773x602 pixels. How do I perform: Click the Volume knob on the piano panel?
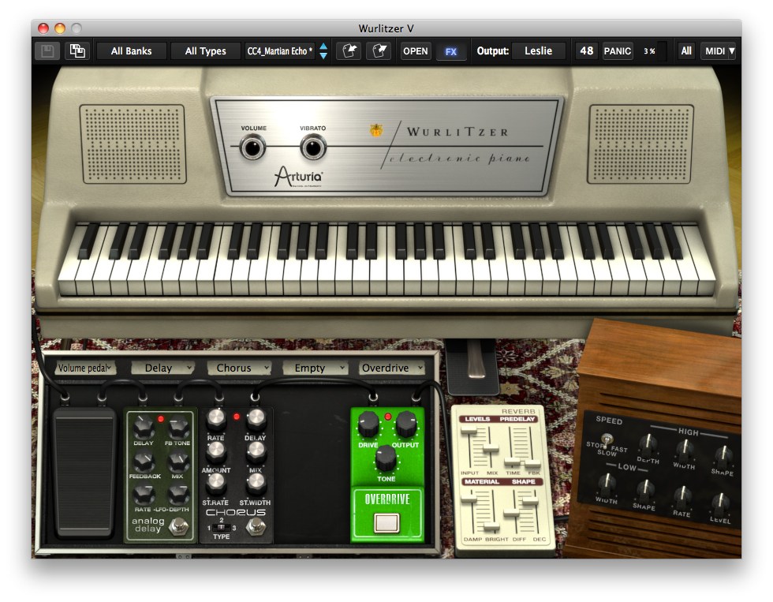click(252, 148)
